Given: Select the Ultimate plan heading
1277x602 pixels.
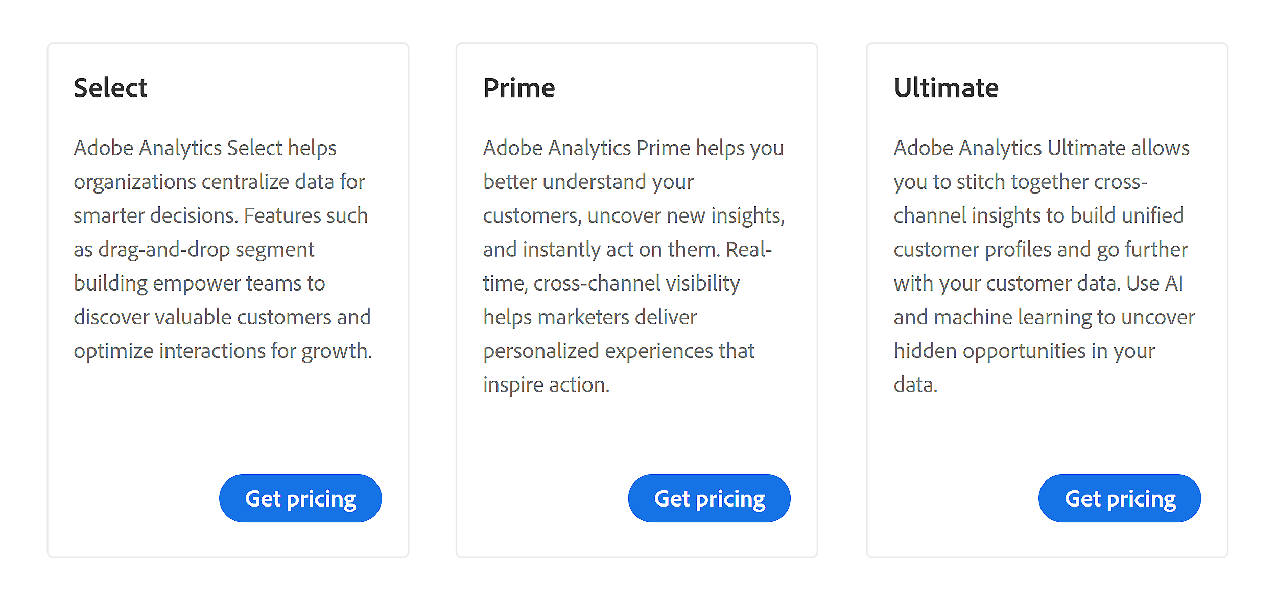Looking at the screenshot, I should point(946,87).
